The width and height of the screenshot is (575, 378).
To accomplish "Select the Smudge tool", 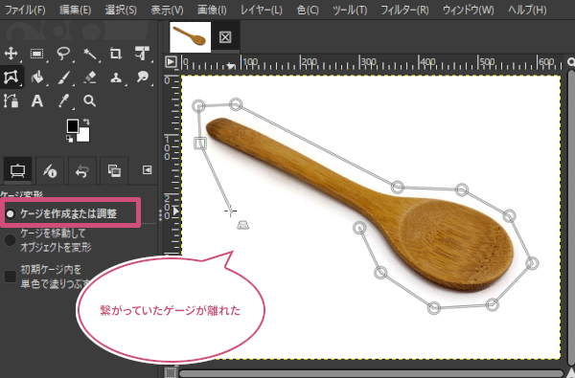I will 142,77.
